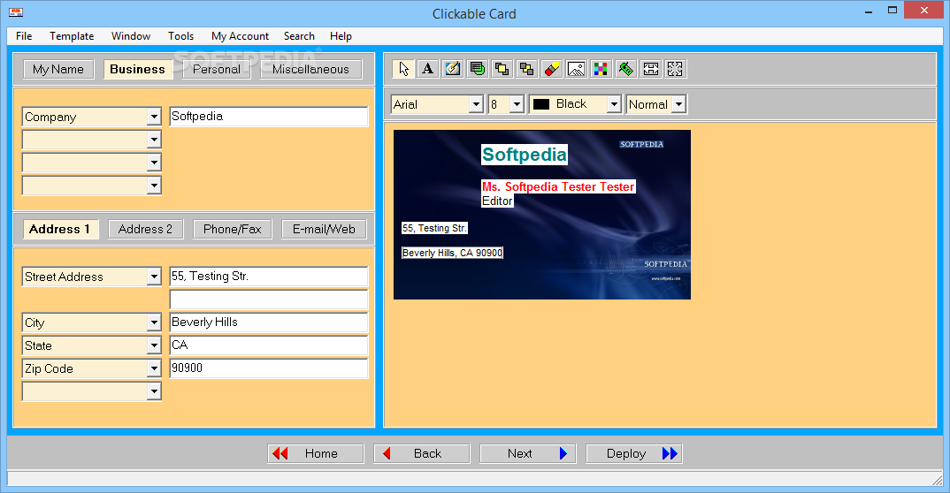Click the black color swatch in color box
Image resolution: width=950 pixels, height=493 pixels.
pyautogui.click(x=541, y=104)
